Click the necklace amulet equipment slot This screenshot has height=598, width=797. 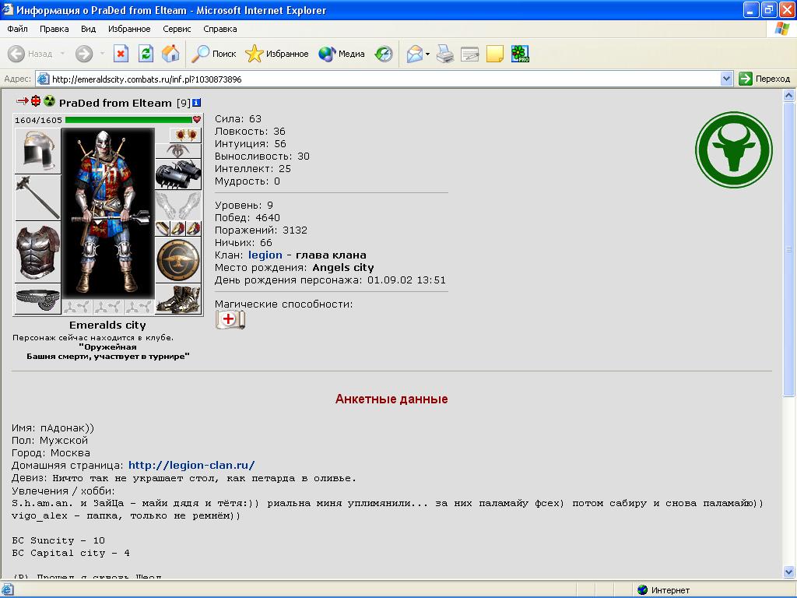[178, 150]
